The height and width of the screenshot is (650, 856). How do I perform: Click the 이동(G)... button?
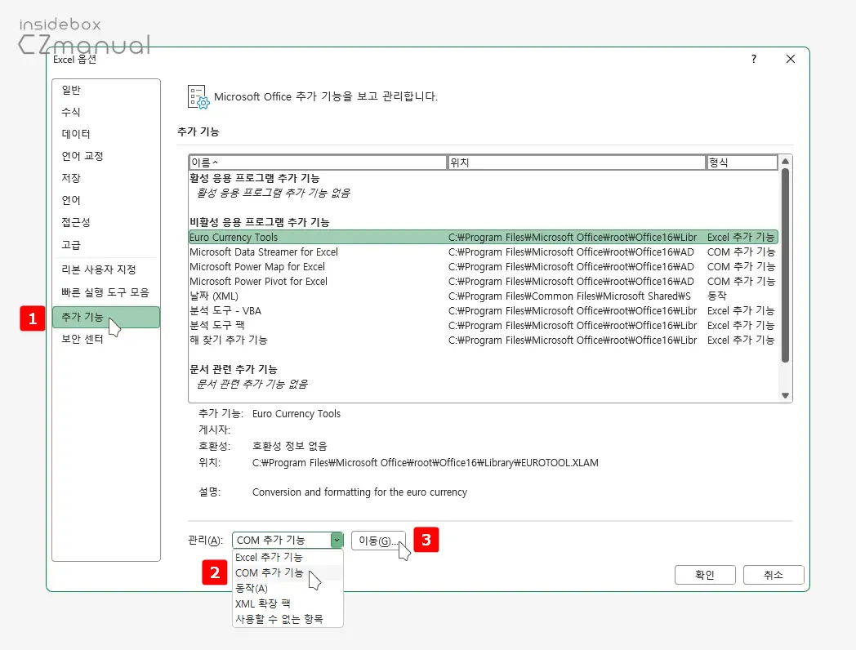click(x=379, y=541)
